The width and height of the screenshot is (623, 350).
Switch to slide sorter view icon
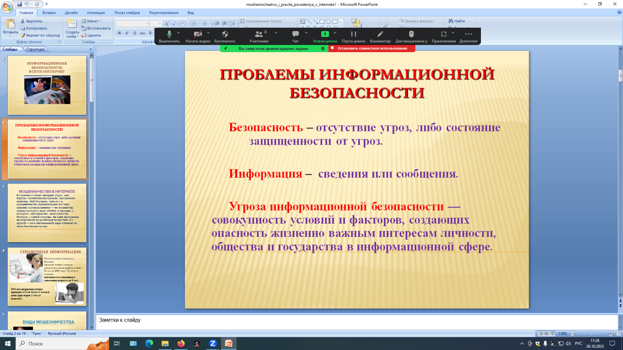click(546, 333)
